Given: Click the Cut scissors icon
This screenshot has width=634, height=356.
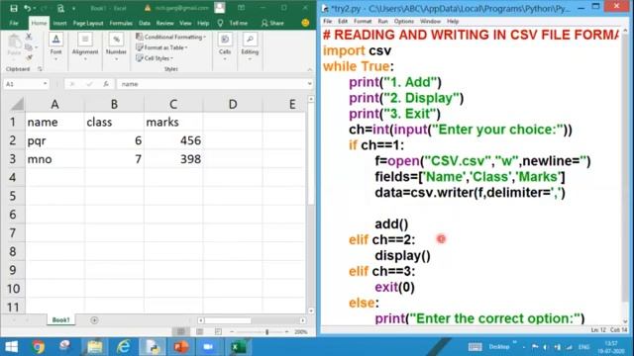Looking at the screenshot, I should 29,37.
